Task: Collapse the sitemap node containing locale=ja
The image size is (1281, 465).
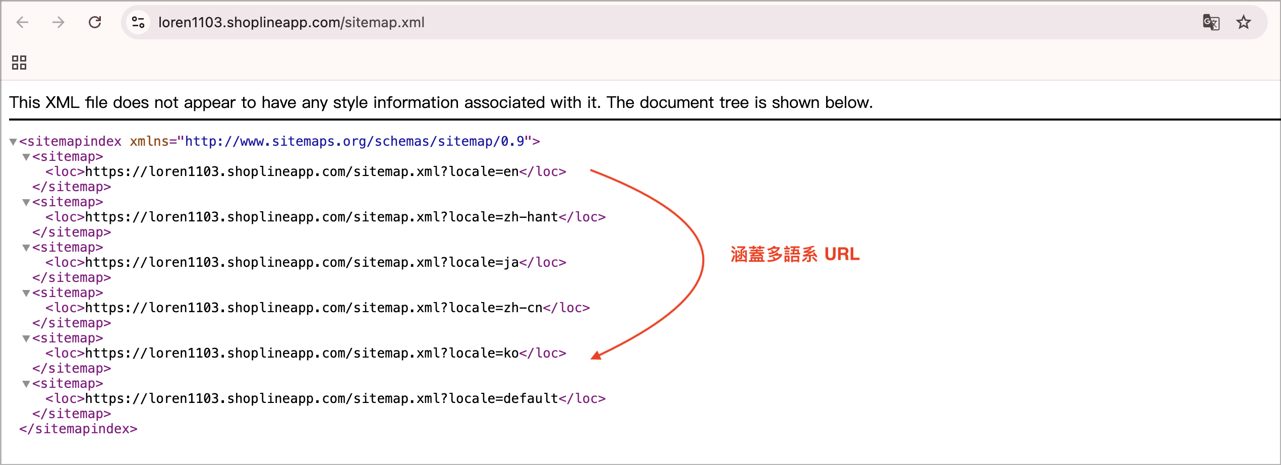Action: tap(26, 248)
